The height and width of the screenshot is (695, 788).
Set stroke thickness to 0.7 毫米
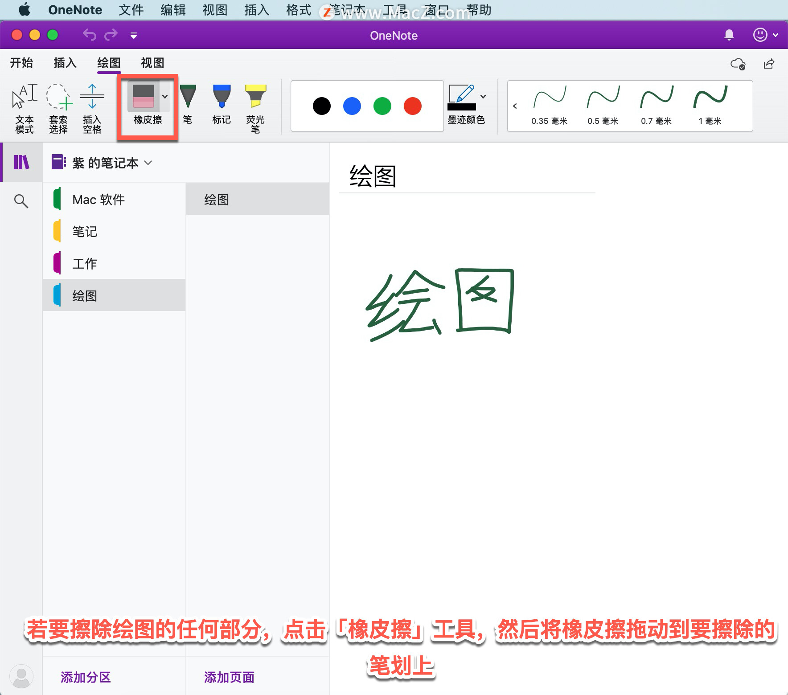pyautogui.click(x=657, y=106)
